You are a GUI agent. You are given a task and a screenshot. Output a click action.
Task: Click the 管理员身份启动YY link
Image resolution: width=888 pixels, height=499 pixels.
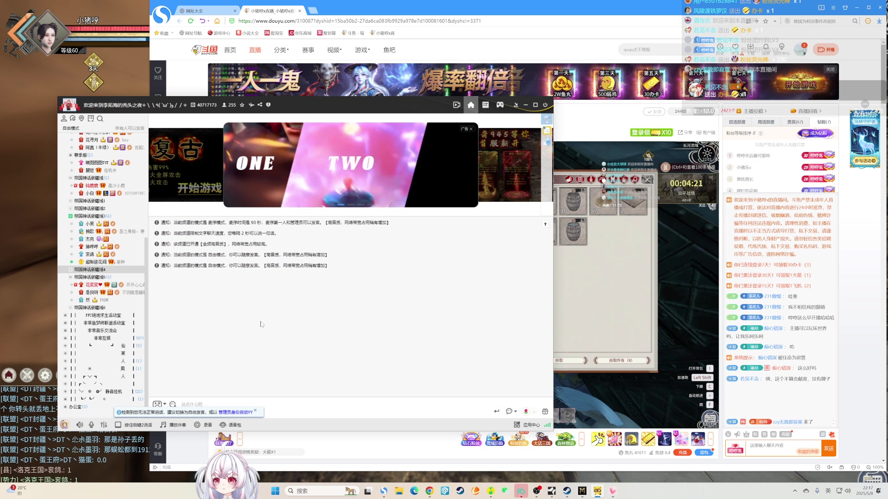pyautogui.click(x=236, y=412)
